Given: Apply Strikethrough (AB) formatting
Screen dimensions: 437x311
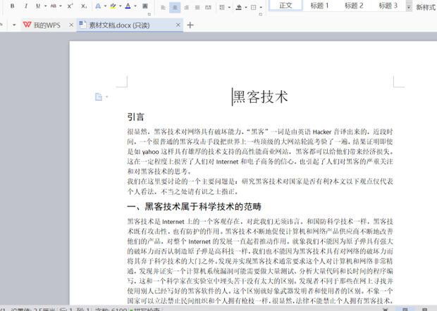Looking at the screenshot, I should [54, 6].
